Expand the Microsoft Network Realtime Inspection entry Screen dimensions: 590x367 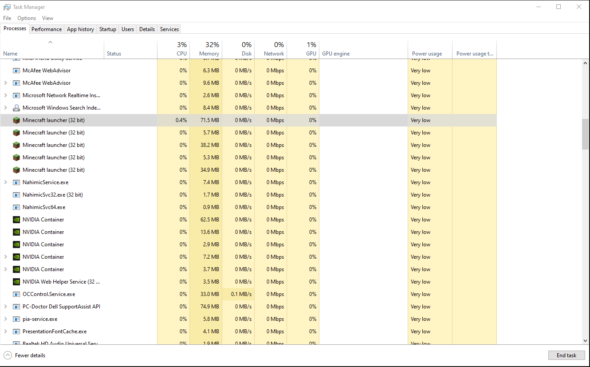(x=5, y=95)
